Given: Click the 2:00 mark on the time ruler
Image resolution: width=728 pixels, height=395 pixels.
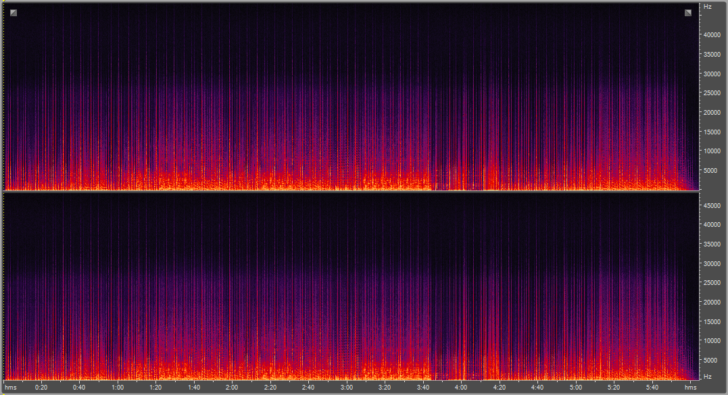Looking at the screenshot, I should click(x=232, y=388).
